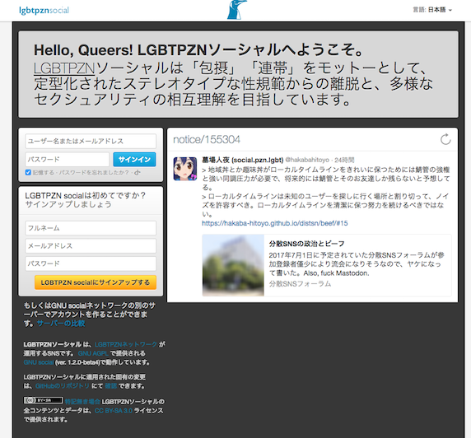The width and height of the screenshot is (471, 438).
Task: Focus the login password field
Action: coord(68,159)
